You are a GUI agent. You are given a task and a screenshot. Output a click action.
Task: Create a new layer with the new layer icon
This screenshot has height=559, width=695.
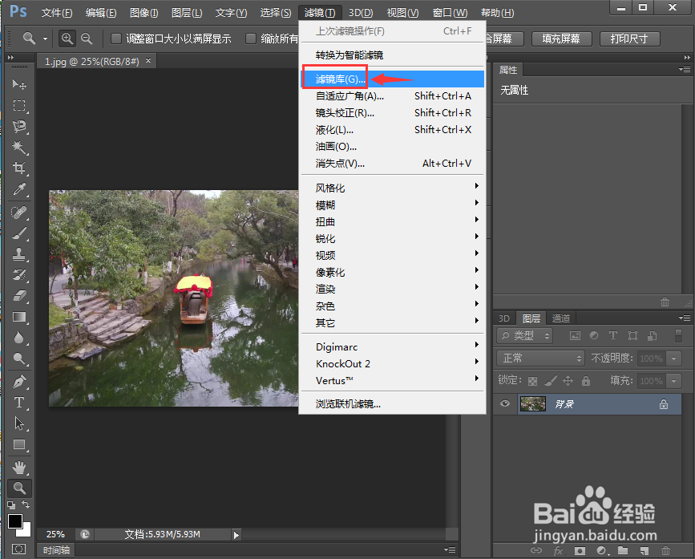tap(644, 551)
